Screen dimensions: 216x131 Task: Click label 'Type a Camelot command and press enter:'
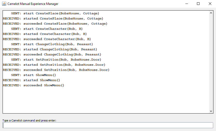coord(29,120)
